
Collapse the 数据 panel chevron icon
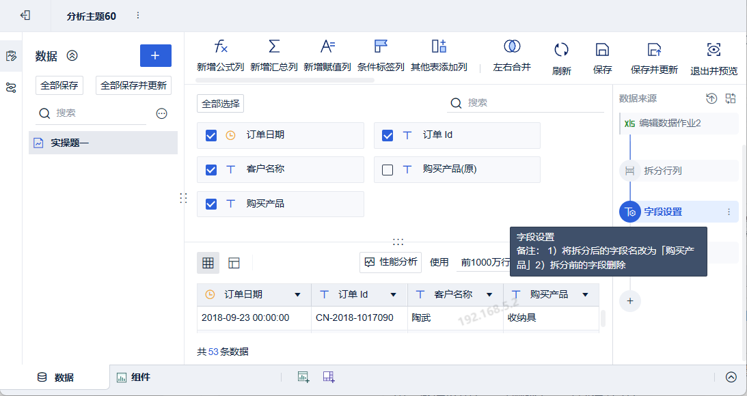tap(72, 56)
